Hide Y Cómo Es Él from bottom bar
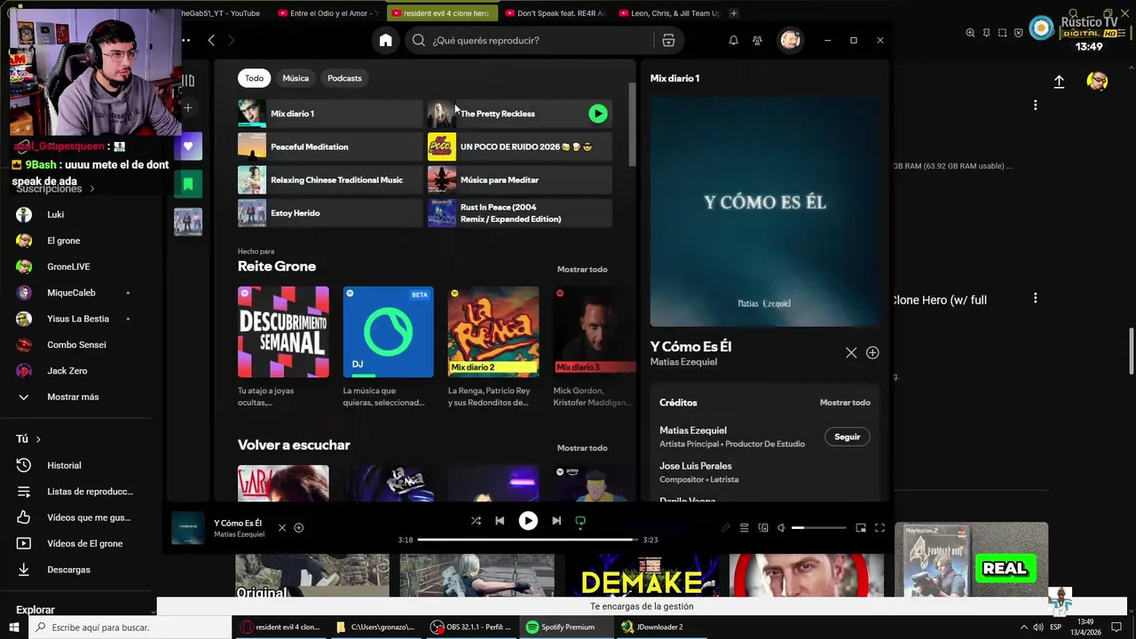 pyautogui.click(x=282, y=528)
